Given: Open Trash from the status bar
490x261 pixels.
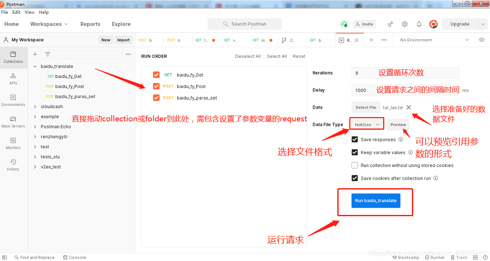Looking at the screenshot, I should (x=459, y=258).
